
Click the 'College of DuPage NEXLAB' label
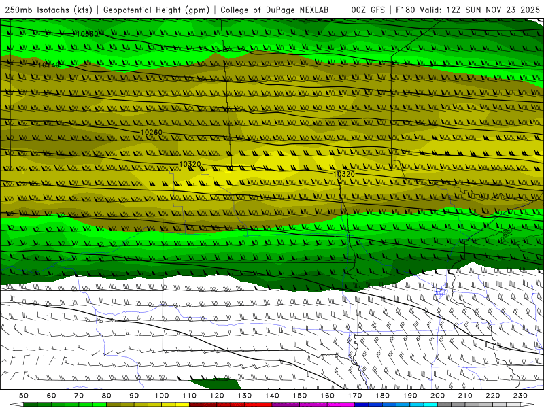pos(275,10)
